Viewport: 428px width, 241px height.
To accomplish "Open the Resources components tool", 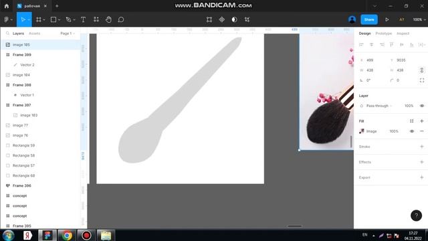I will click(x=96, y=19).
